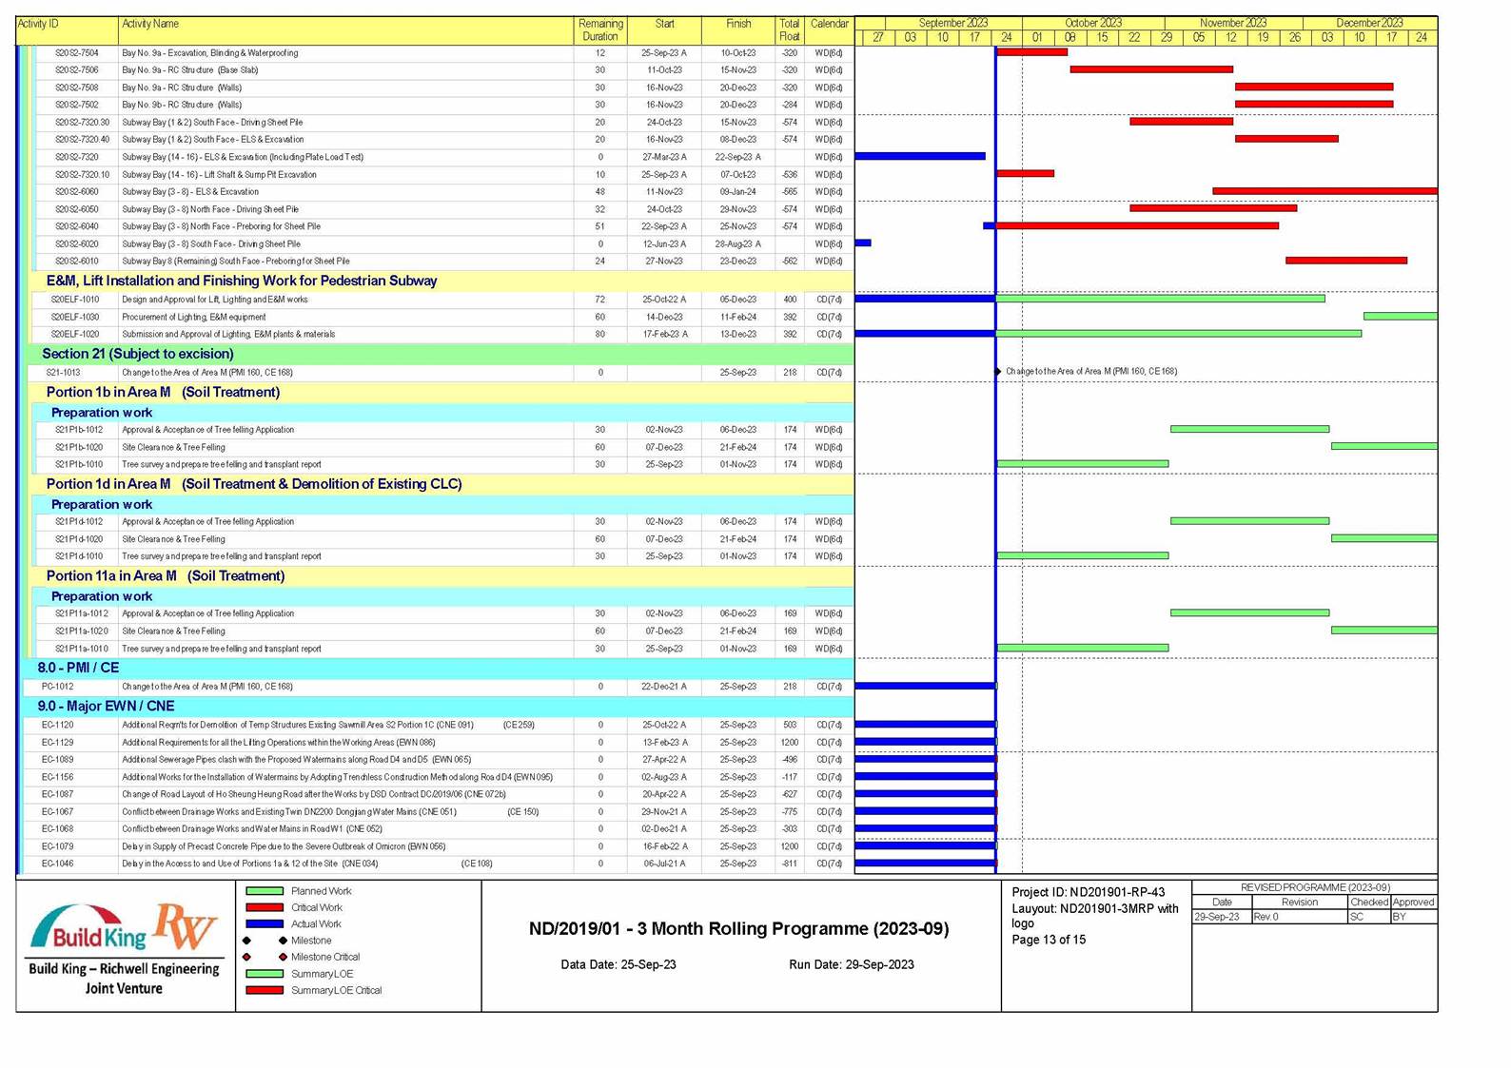Click the orange RW logo emblem
Image resolution: width=1511 pixels, height=1068 pixels.
(186, 926)
